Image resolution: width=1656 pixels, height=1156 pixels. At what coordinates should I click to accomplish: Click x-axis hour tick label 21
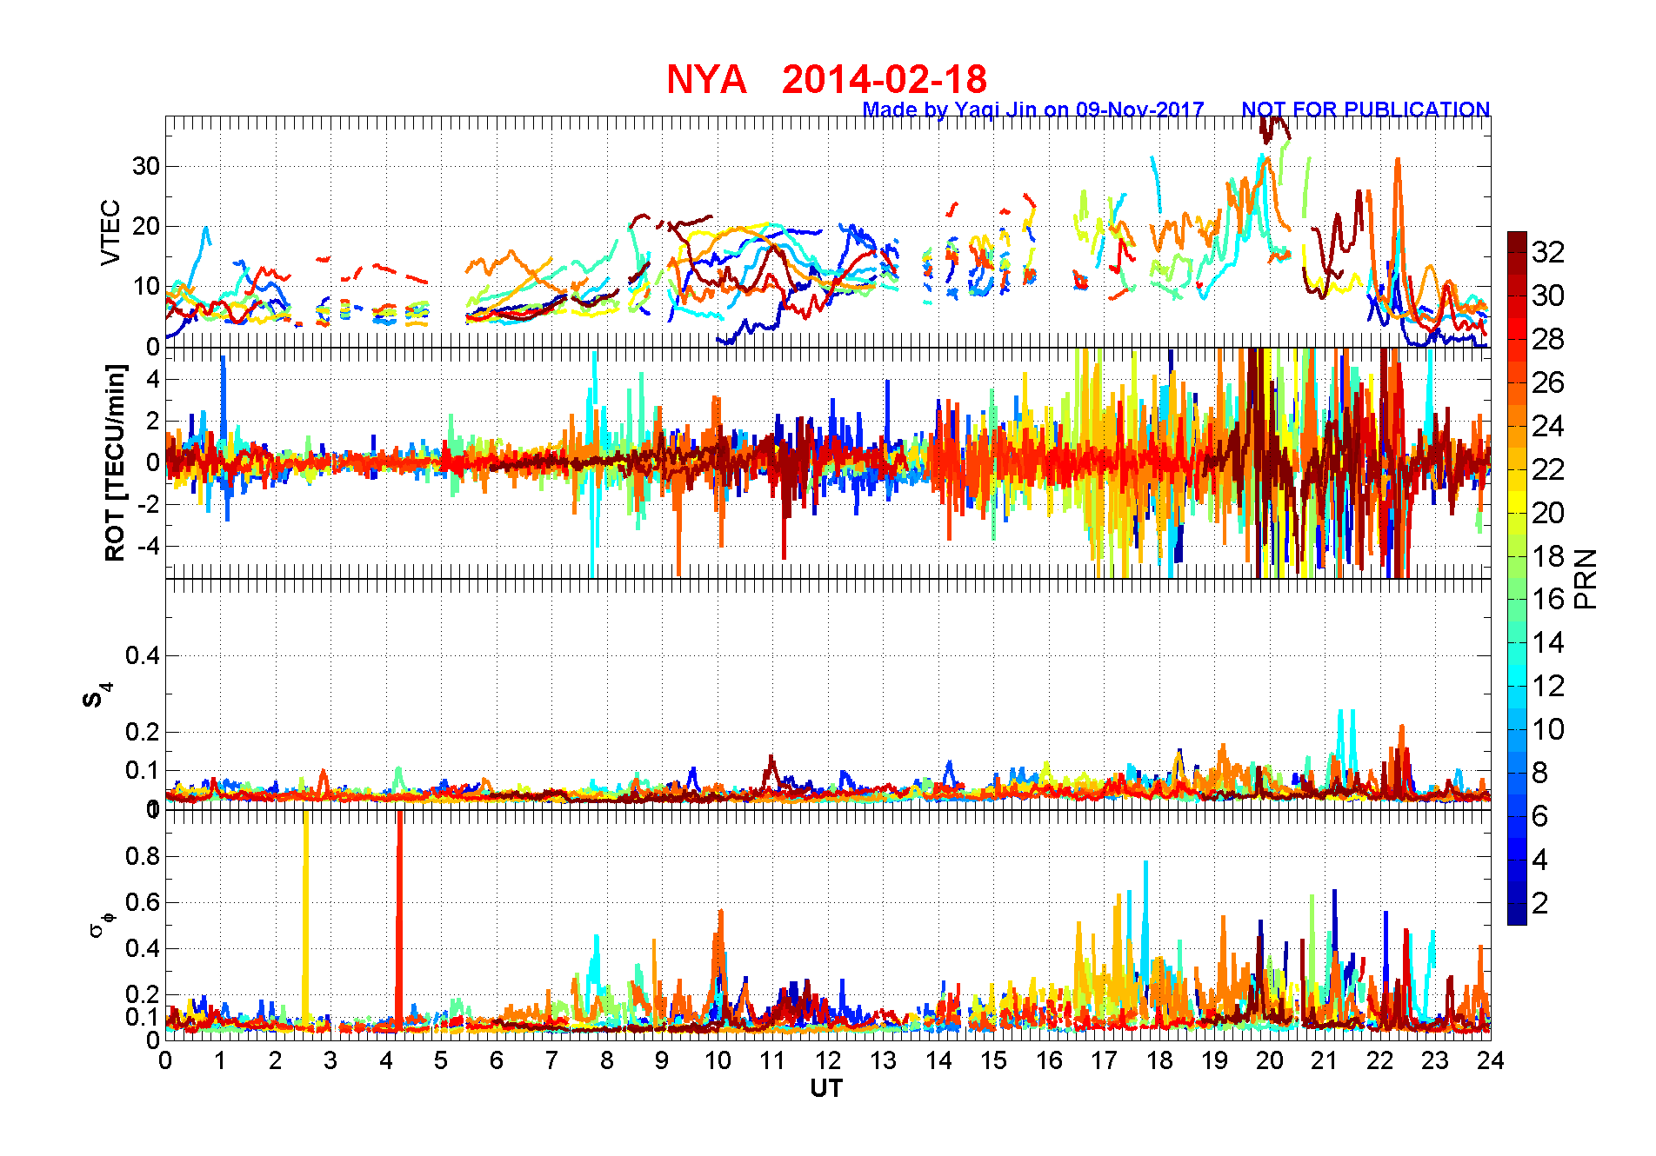point(1325,1060)
